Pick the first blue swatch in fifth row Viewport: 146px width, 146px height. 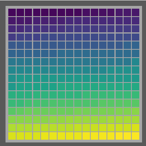click(12, 45)
